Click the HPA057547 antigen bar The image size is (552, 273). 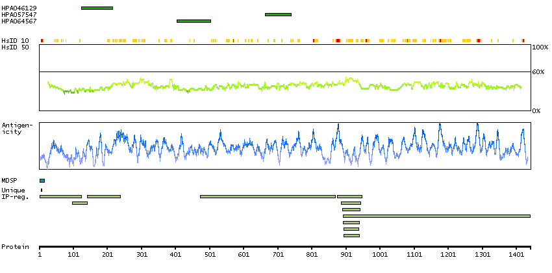(x=278, y=14)
